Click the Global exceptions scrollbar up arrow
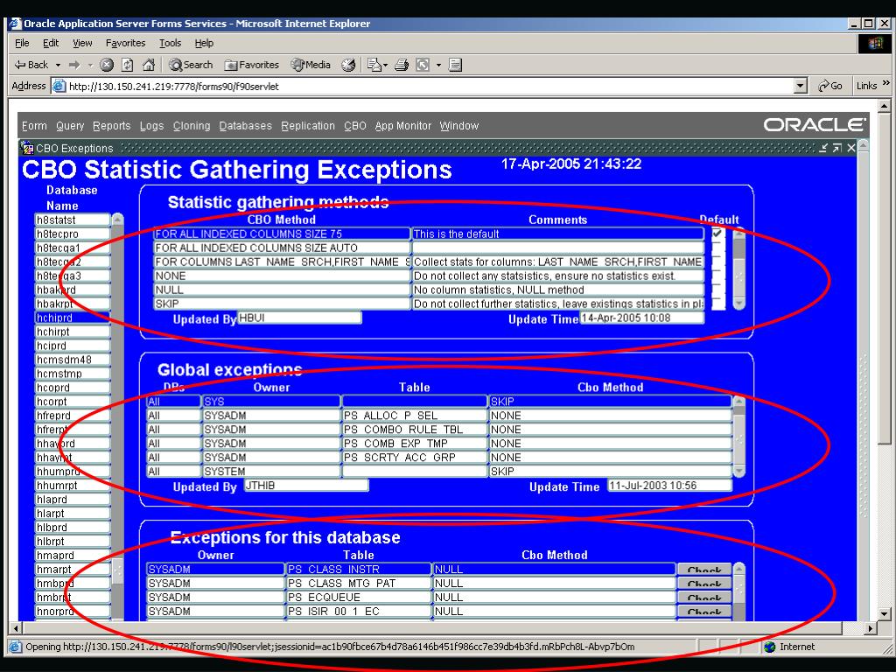The width and height of the screenshot is (896, 672). [x=738, y=401]
